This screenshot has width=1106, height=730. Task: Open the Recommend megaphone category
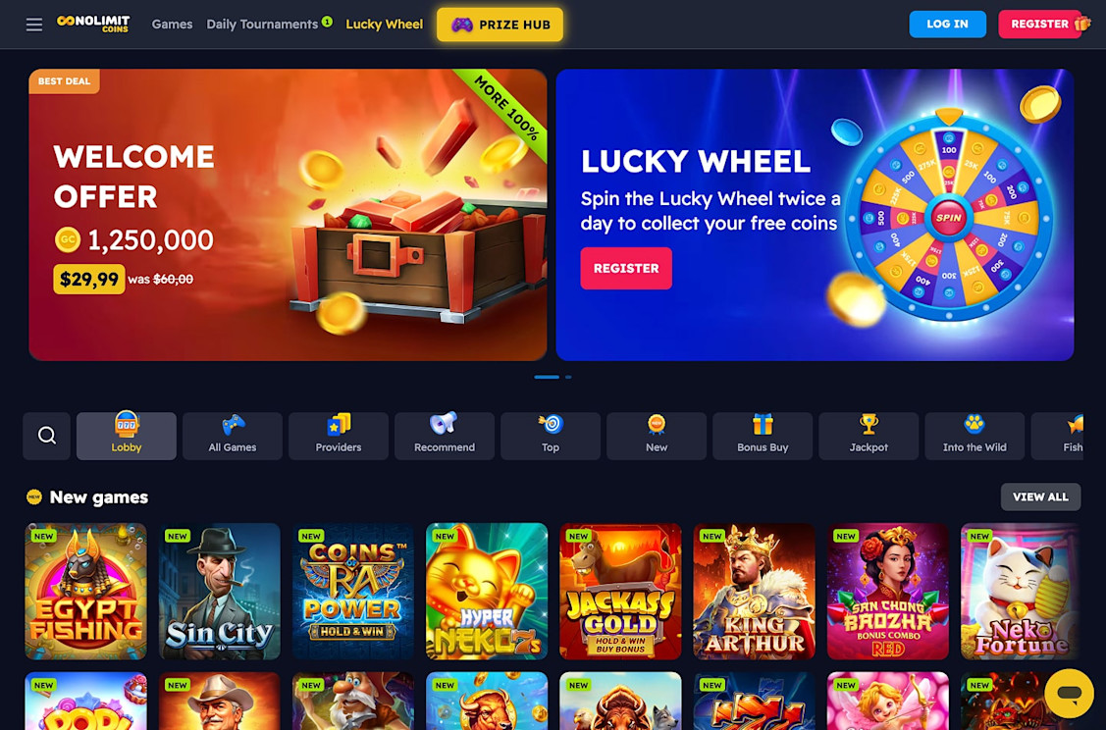pyautogui.click(x=445, y=436)
